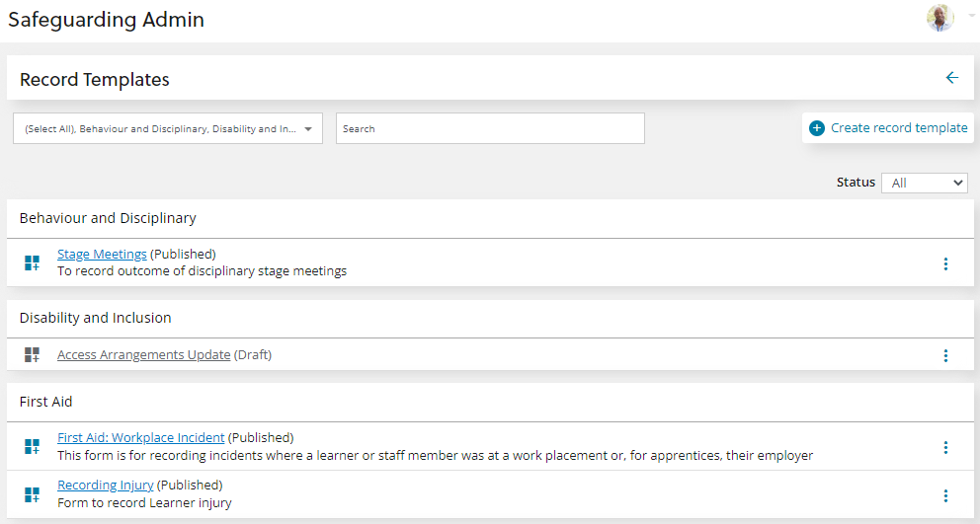Screen dimensions: 980x524
Task: Expand the category filter dropdown
Action: (x=168, y=128)
